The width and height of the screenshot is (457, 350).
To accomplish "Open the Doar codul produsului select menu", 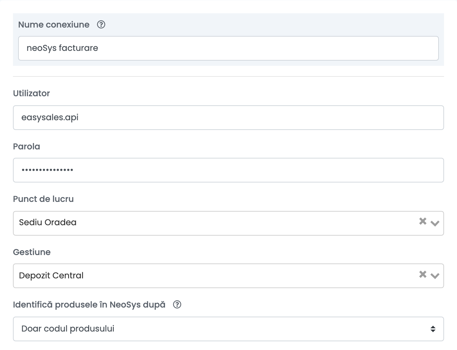I will (229, 329).
